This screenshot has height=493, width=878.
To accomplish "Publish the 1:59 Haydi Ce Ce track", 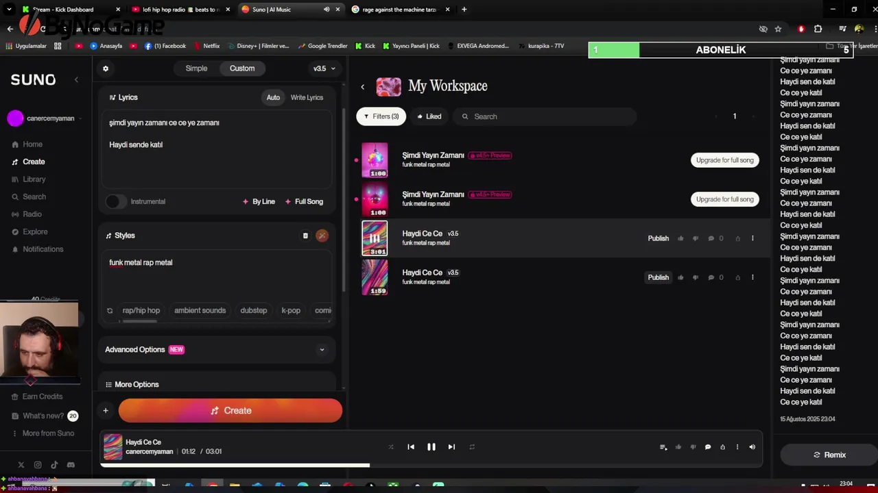I will [658, 277].
